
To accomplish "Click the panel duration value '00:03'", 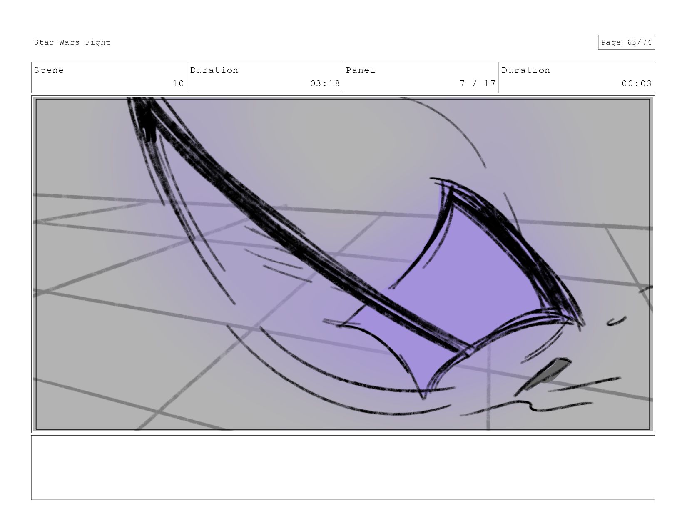I will [x=637, y=83].
